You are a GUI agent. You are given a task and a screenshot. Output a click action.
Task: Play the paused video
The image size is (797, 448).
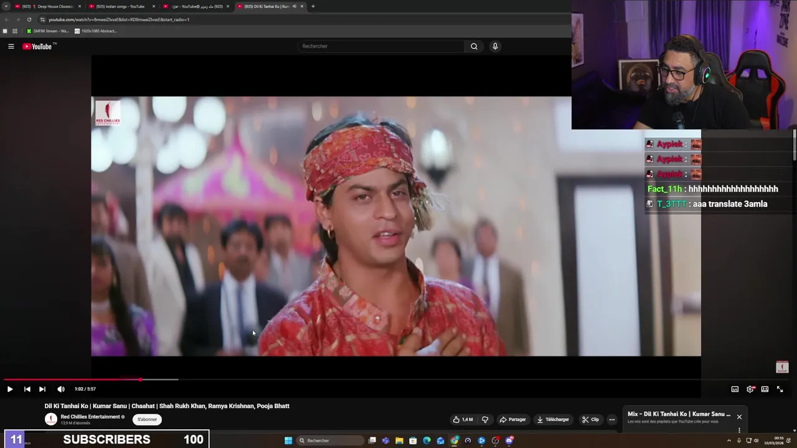pyautogui.click(x=10, y=389)
